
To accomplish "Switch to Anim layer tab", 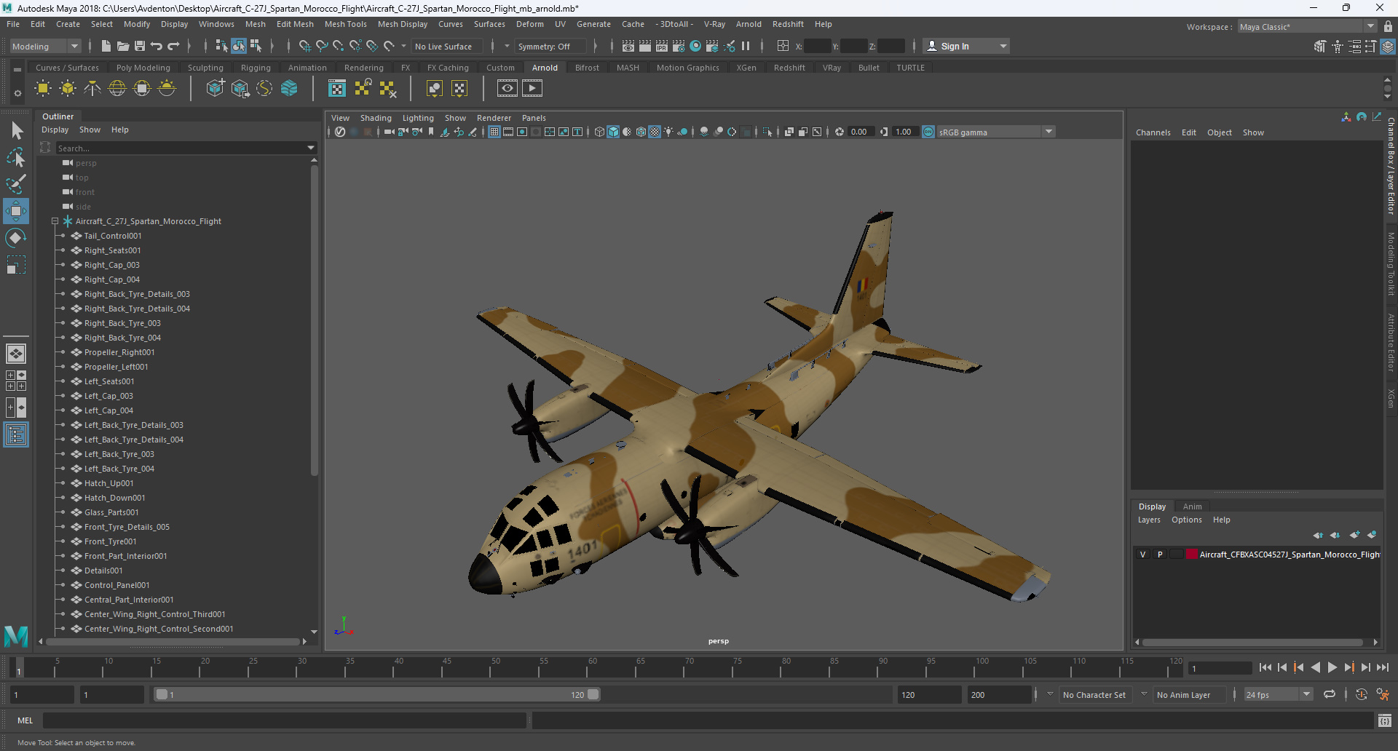I will pos(1192,506).
